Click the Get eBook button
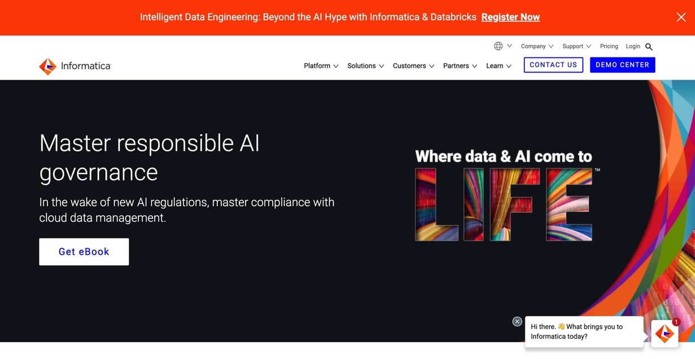695x359 pixels. (84, 252)
